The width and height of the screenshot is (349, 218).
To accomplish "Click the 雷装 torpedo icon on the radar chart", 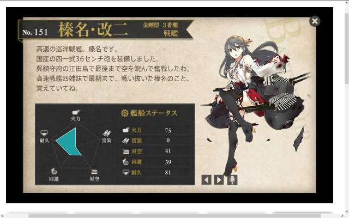I will coord(107,133).
